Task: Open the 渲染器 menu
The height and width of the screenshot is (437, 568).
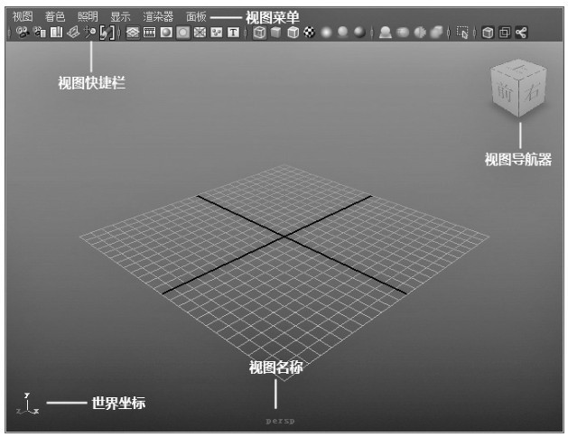Action: tap(158, 16)
